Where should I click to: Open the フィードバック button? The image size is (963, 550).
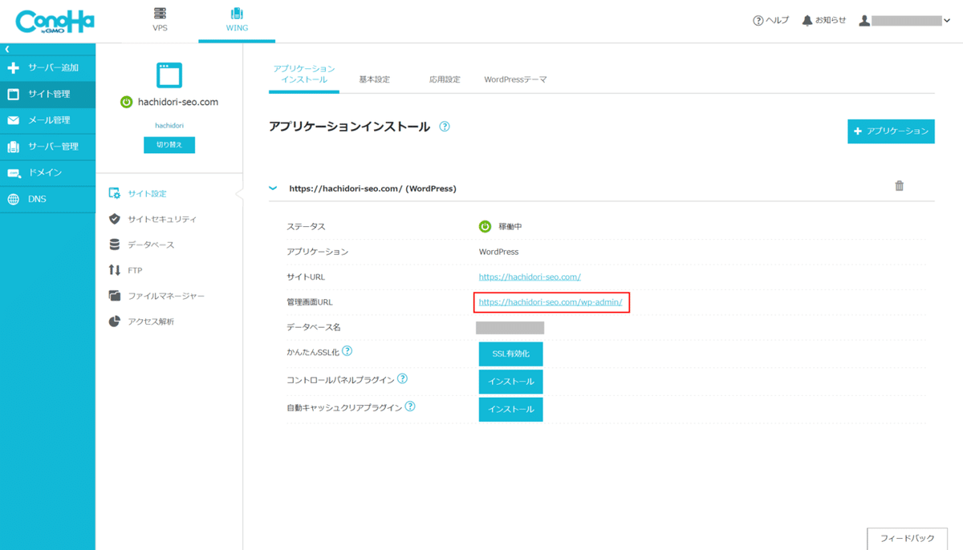coord(907,538)
